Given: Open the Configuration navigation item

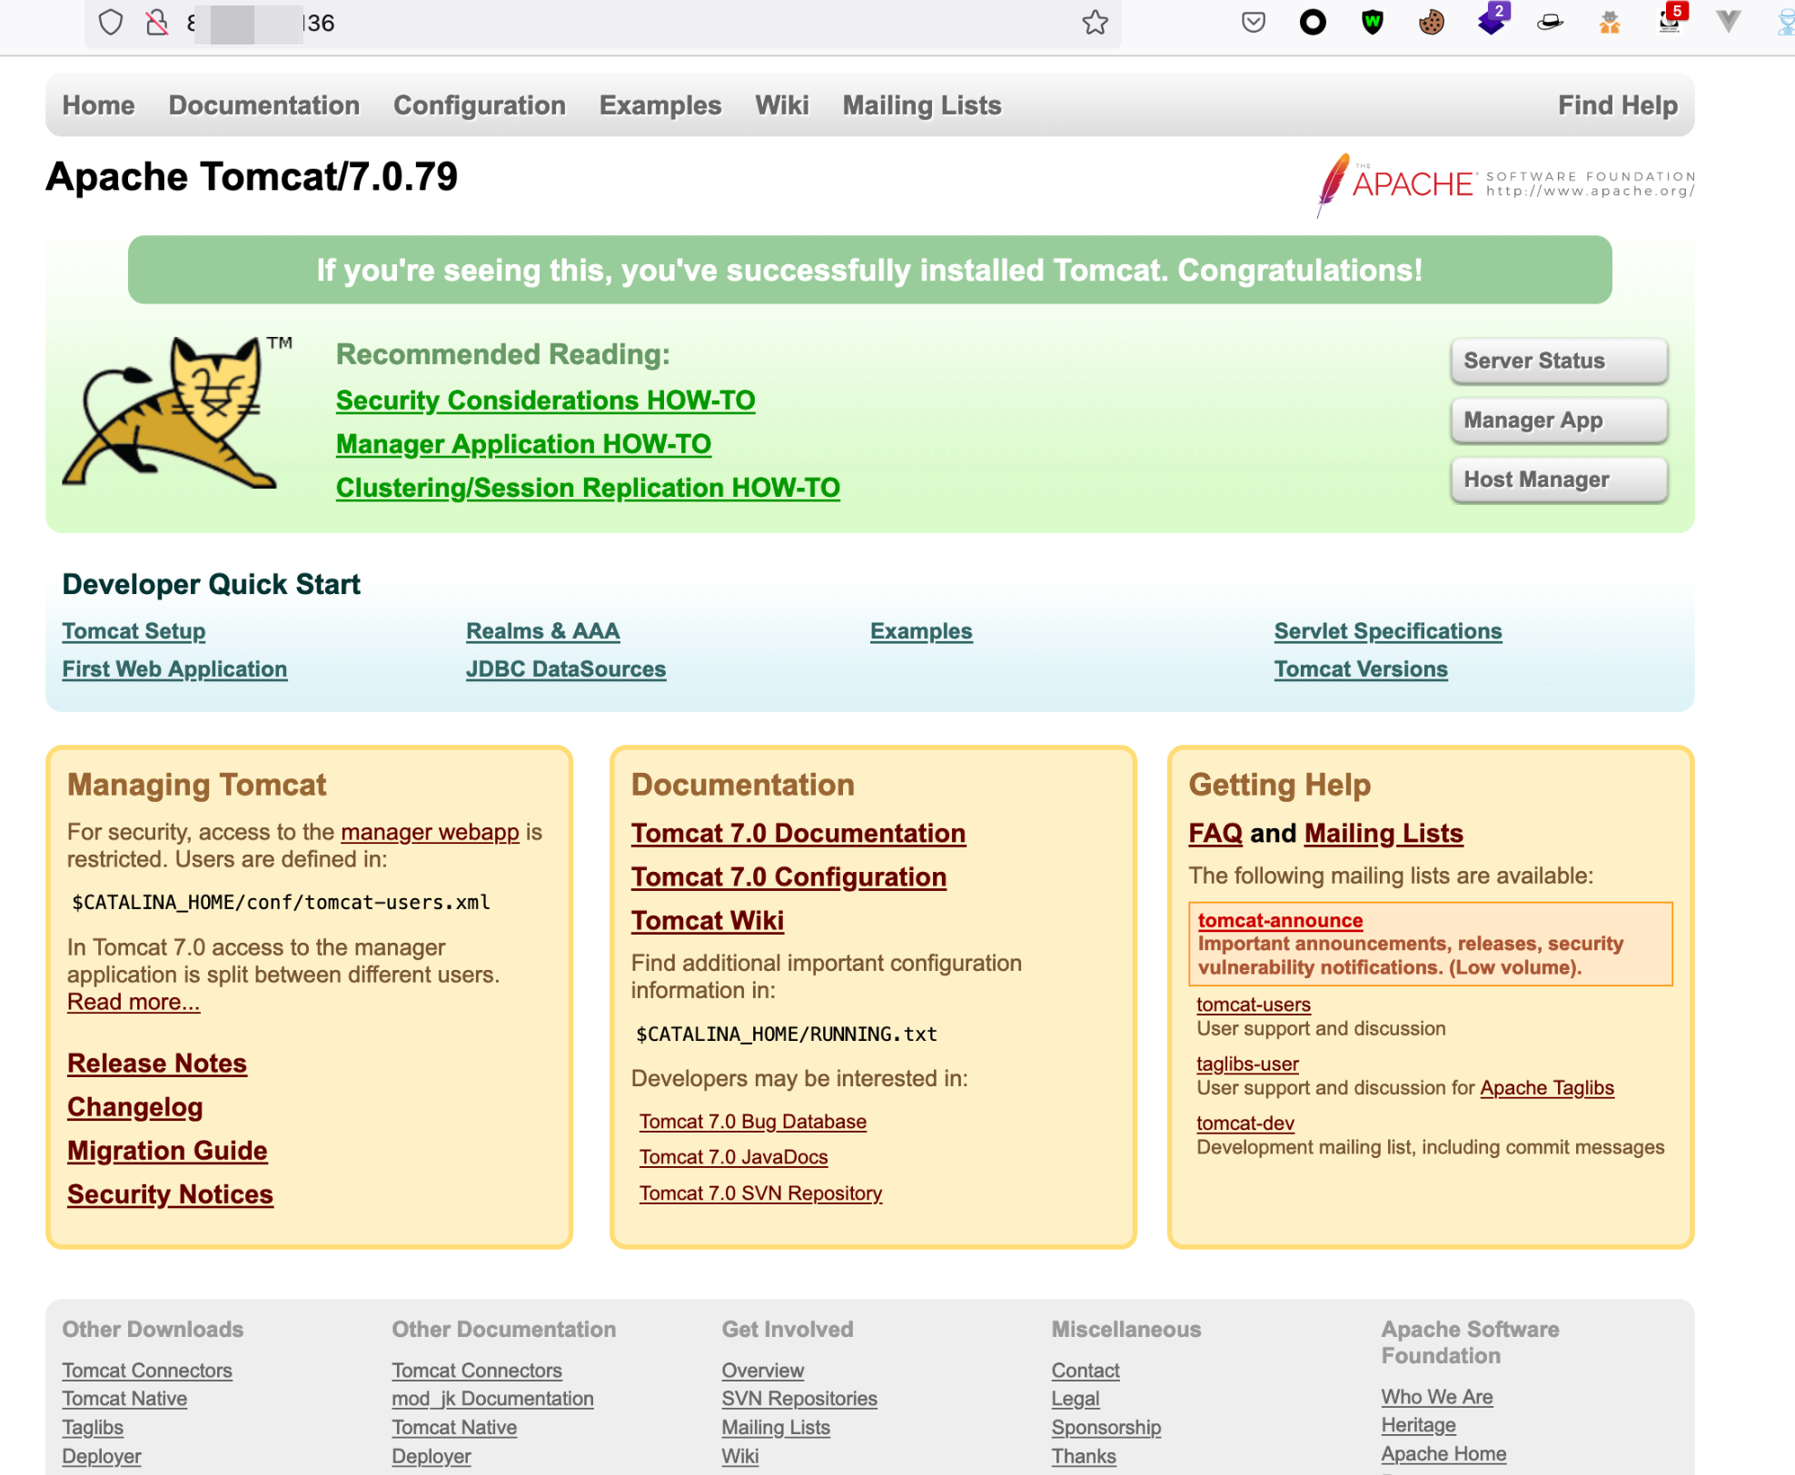Looking at the screenshot, I should (480, 105).
